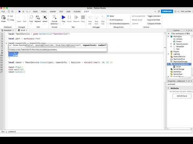Select On All Exceptions radio button
Viewport: 193px width, 144px height.
[x=108, y=20]
